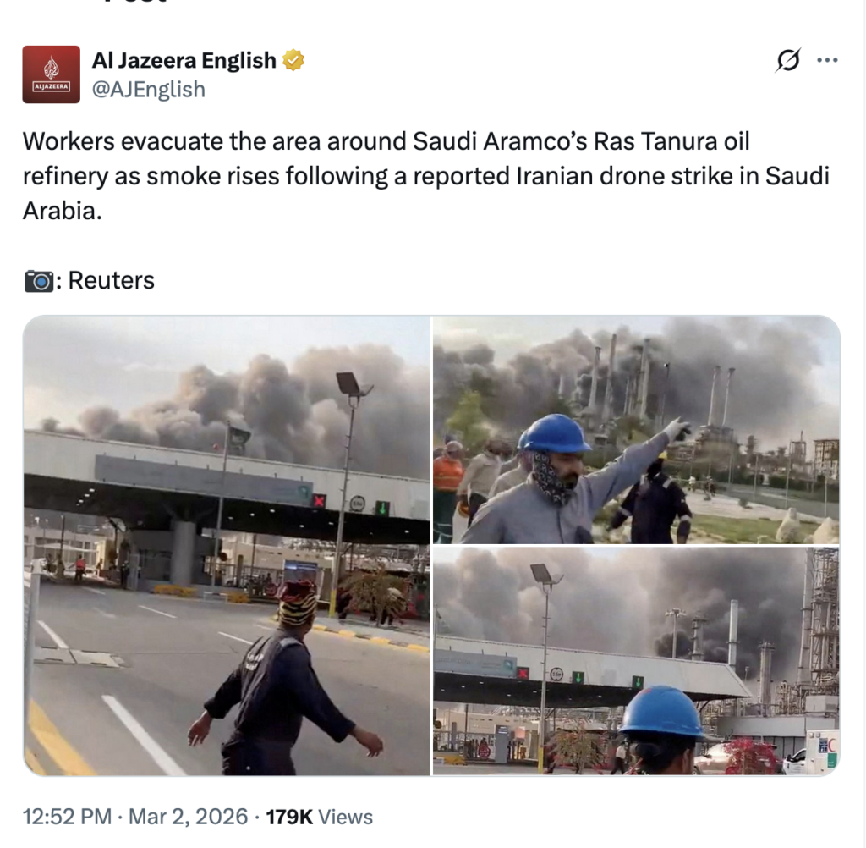Open the top-right photo of the pointing worker
This screenshot has height=848, width=866.
pos(636,430)
